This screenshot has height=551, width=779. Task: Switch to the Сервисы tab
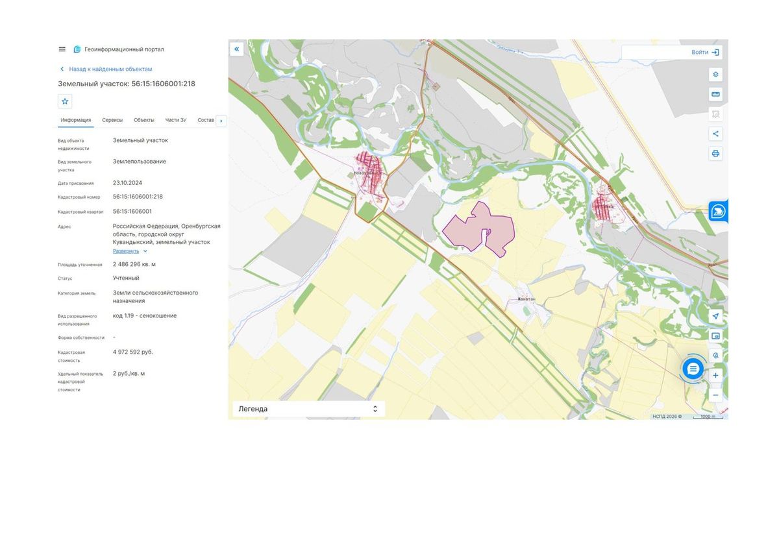[112, 120]
